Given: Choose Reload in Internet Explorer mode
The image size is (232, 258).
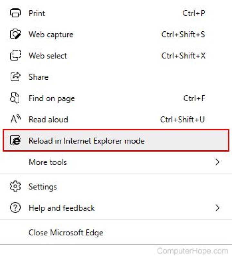Looking at the screenshot, I should tap(86, 141).
